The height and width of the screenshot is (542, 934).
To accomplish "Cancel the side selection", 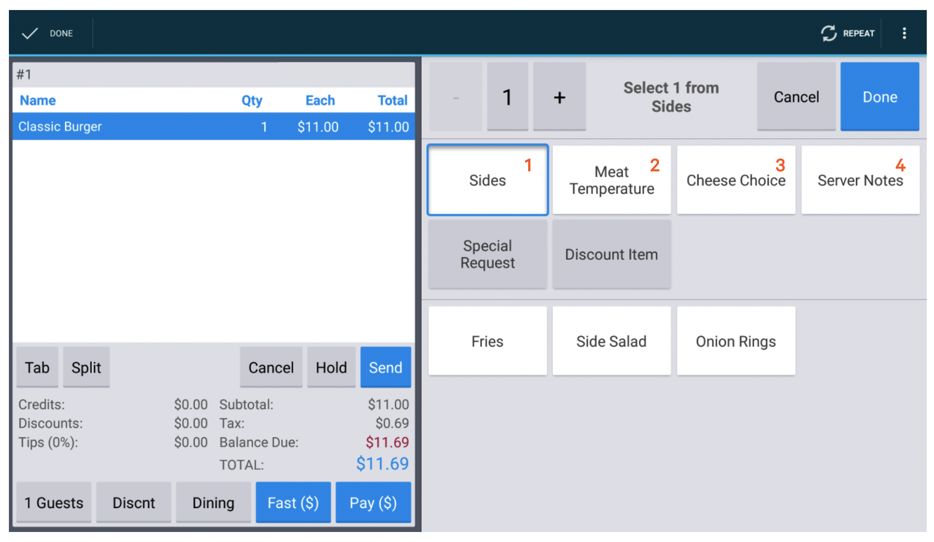I will (x=796, y=96).
